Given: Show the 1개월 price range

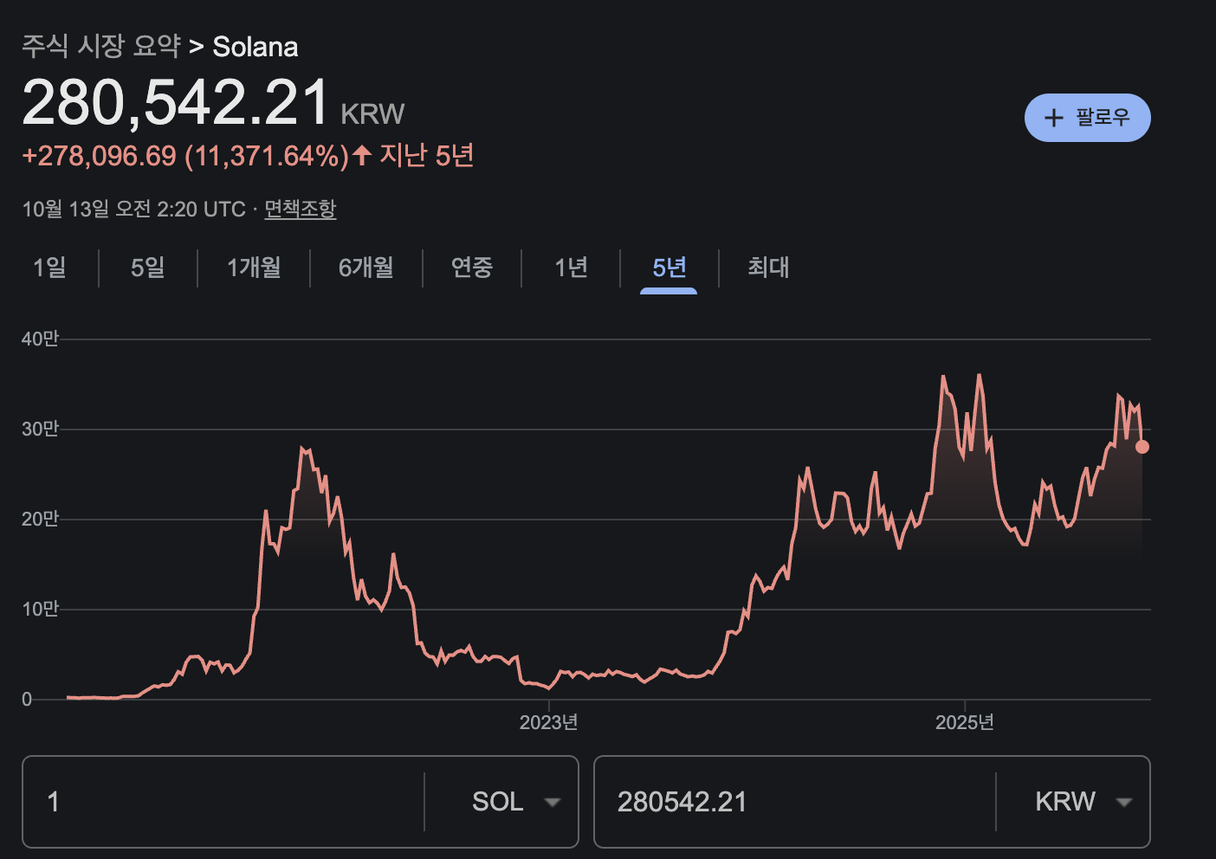Looking at the screenshot, I should tap(254, 268).
